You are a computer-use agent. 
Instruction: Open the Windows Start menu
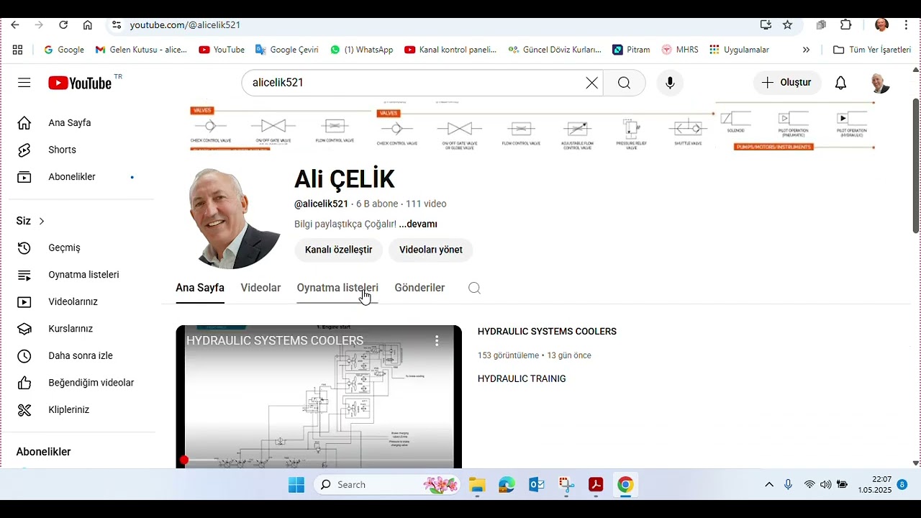pos(296,485)
